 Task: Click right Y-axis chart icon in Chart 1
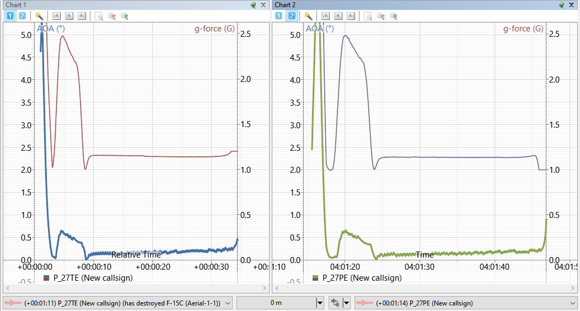(82, 16)
